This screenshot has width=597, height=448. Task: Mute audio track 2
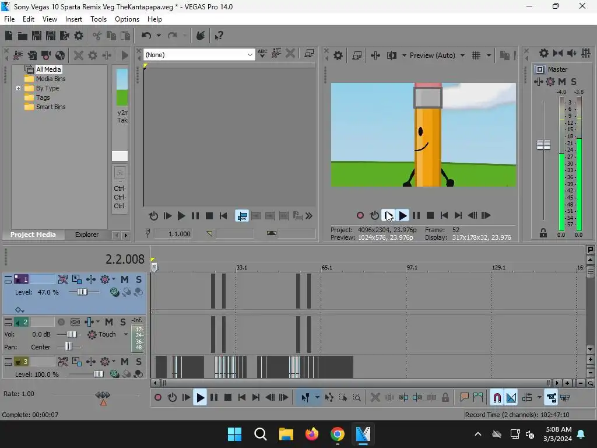[109, 322]
